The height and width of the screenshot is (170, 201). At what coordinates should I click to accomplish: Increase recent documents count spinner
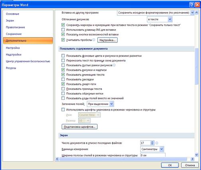[x=152, y=142]
